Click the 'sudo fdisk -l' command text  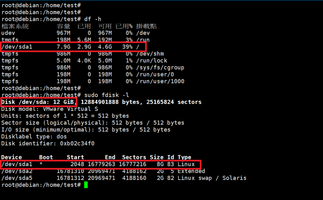[107, 95]
